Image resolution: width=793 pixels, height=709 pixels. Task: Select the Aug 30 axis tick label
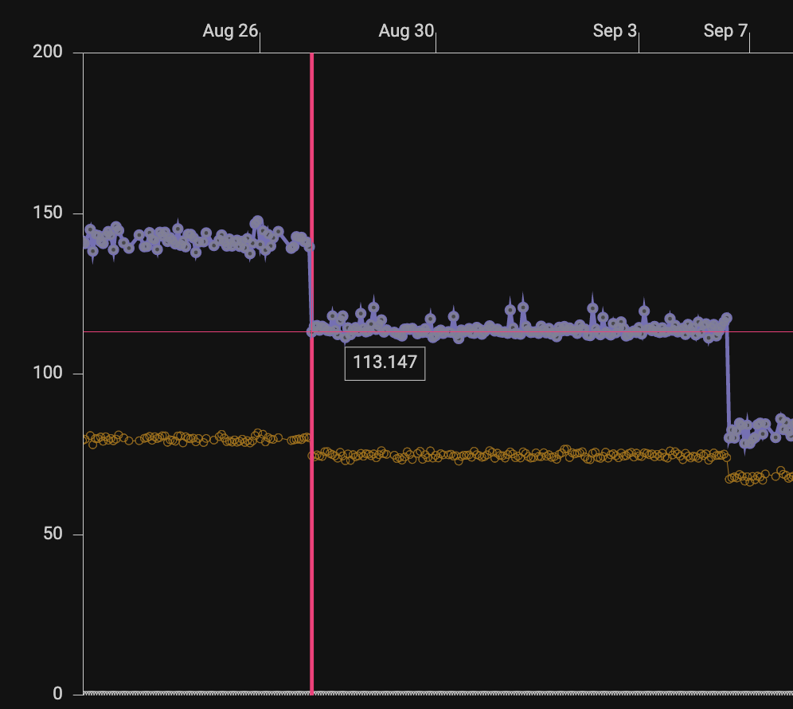pos(406,31)
